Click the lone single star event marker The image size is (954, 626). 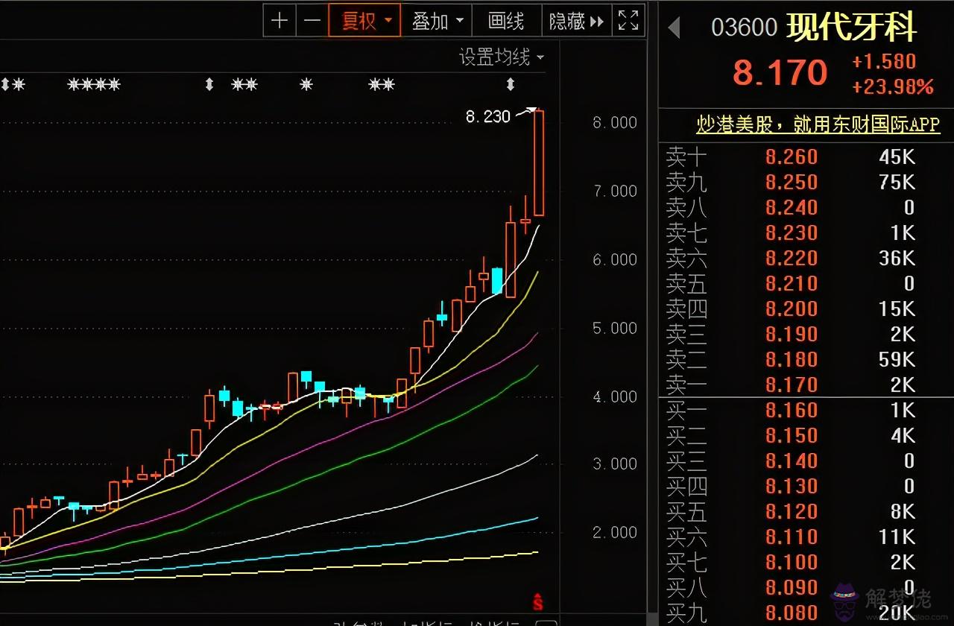pyautogui.click(x=306, y=85)
